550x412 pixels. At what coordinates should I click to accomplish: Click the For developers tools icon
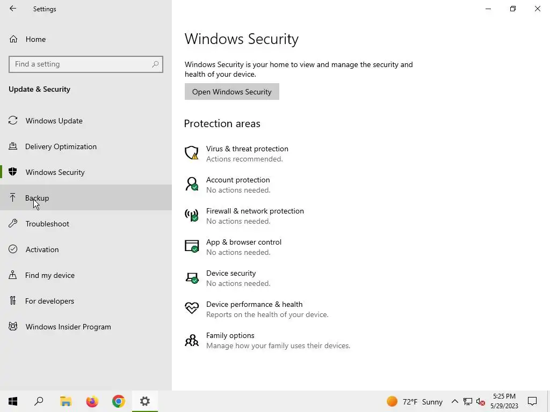pyautogui.click(x=13, y=300)
